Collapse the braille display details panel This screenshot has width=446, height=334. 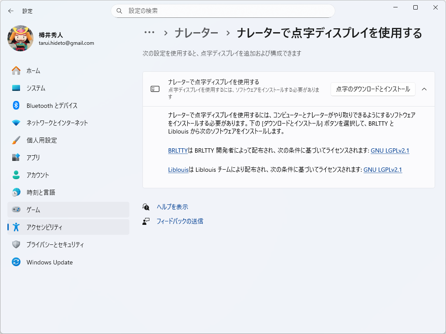tap(424, 89)
